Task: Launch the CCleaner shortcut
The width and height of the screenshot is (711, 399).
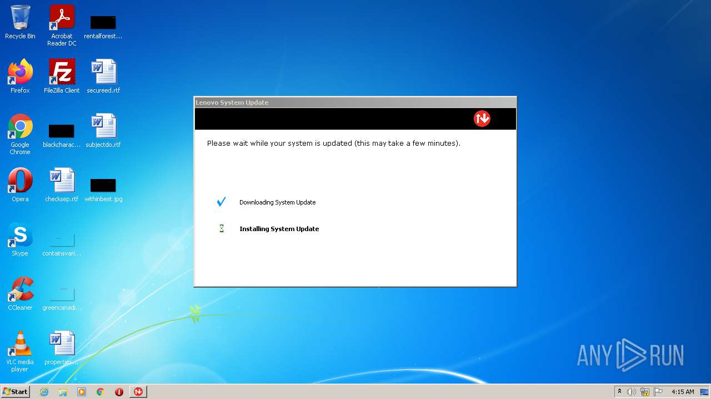Action: 20,294
